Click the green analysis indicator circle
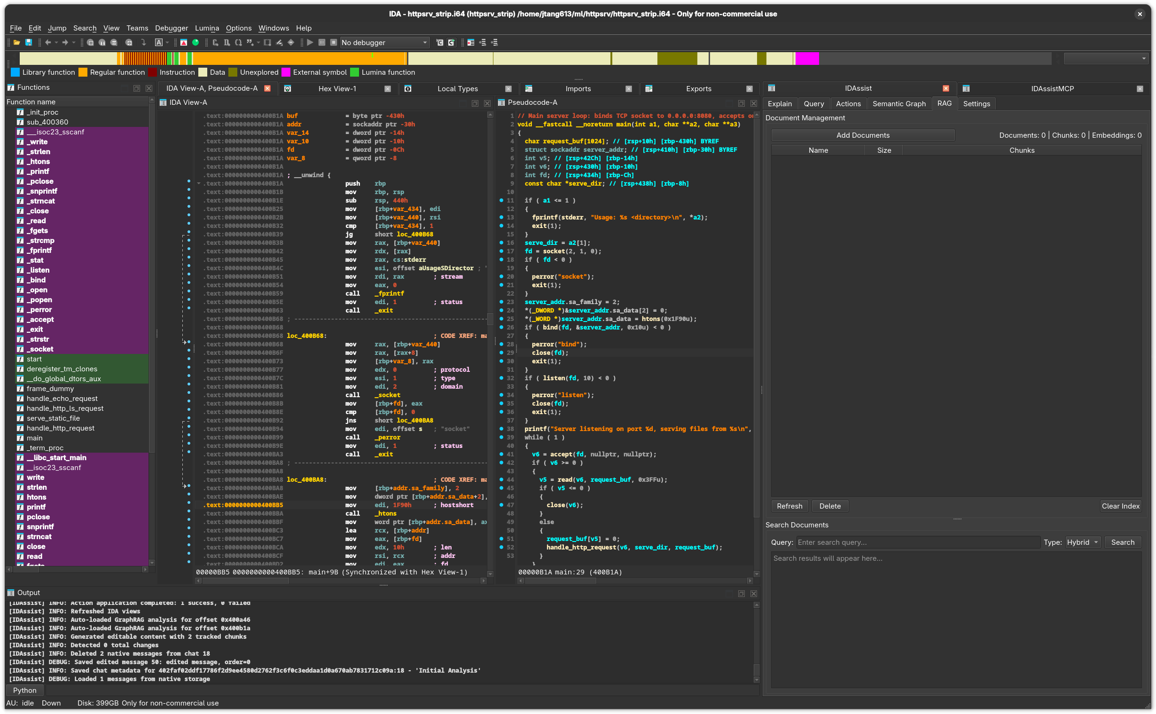This screenshot has width=1156, height=714. coord(196,42)
